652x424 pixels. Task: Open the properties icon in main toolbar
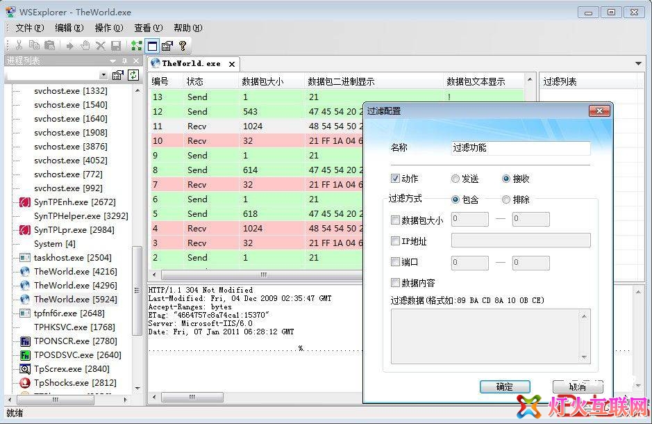click(x=167, y=45)
